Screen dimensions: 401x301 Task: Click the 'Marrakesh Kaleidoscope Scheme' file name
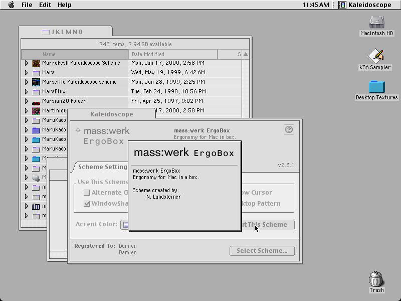[x=81, y=63]
